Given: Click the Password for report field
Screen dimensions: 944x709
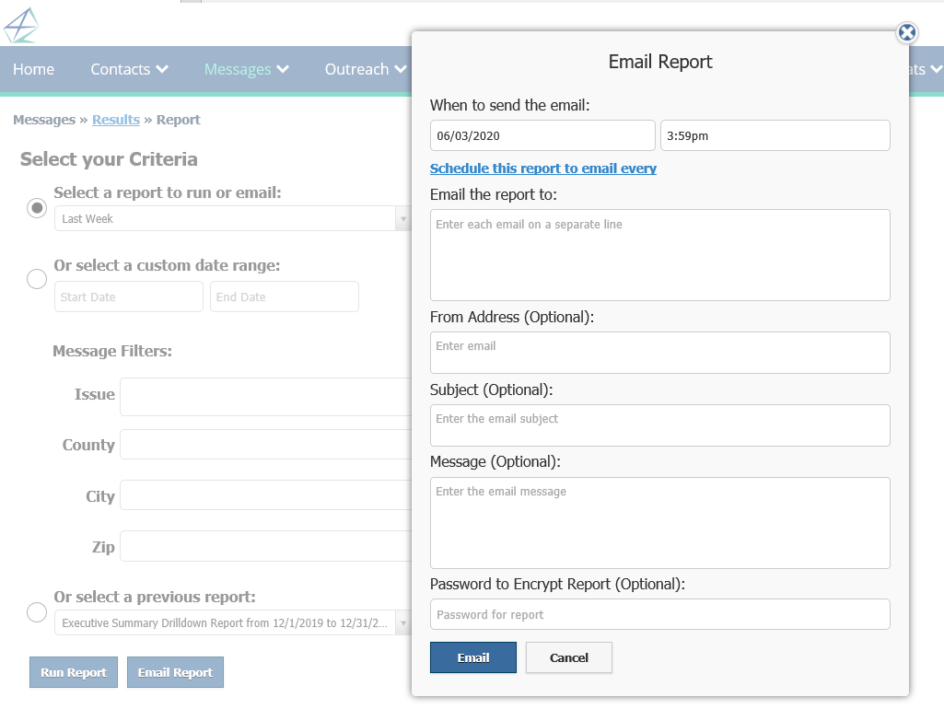Looking at the screenshot, I should 659,614.
